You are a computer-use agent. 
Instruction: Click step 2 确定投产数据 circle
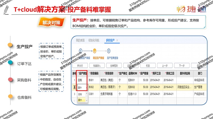coord(95,51)
